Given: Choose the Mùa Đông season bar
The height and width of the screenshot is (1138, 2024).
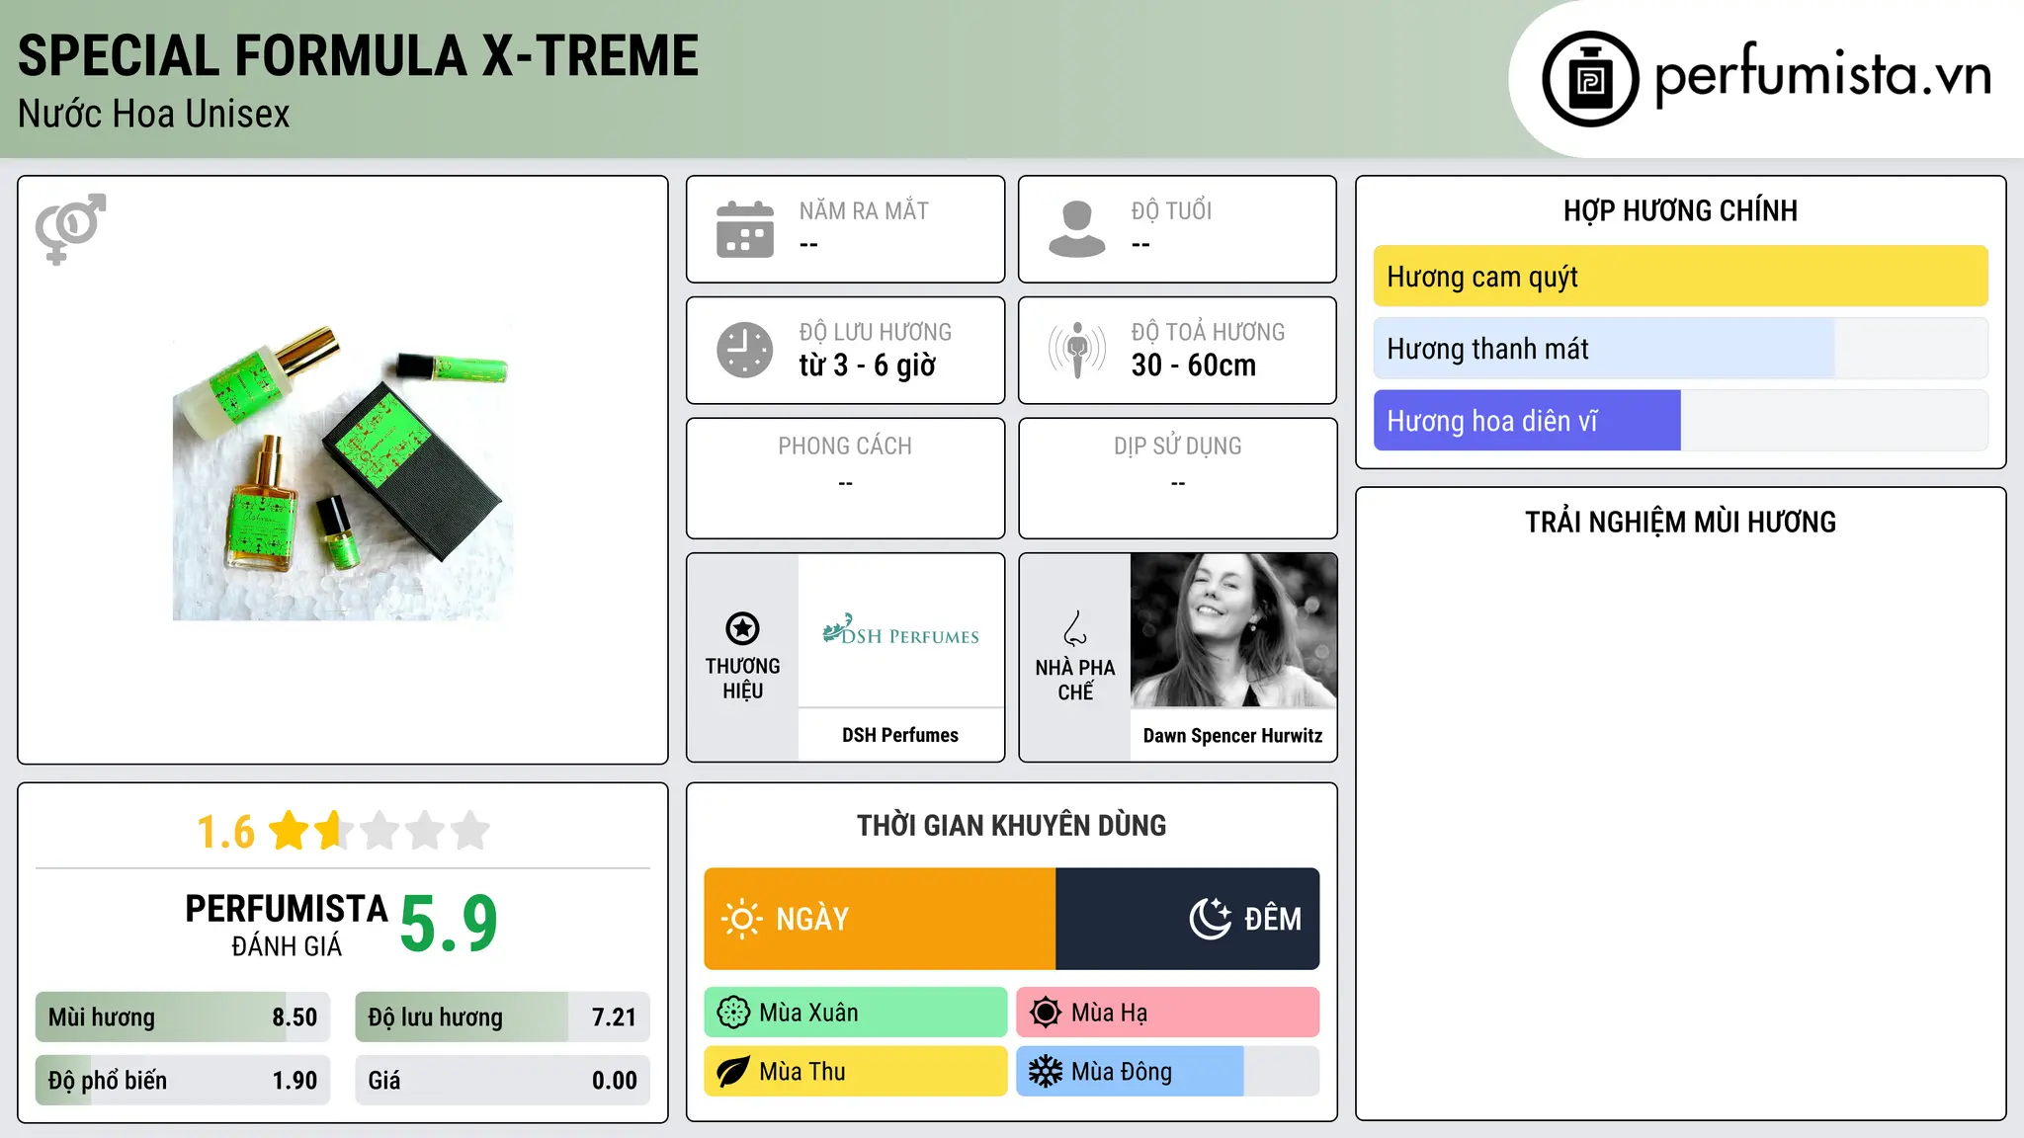Looking at the screenshot, I should (x=1168, y=1072).
